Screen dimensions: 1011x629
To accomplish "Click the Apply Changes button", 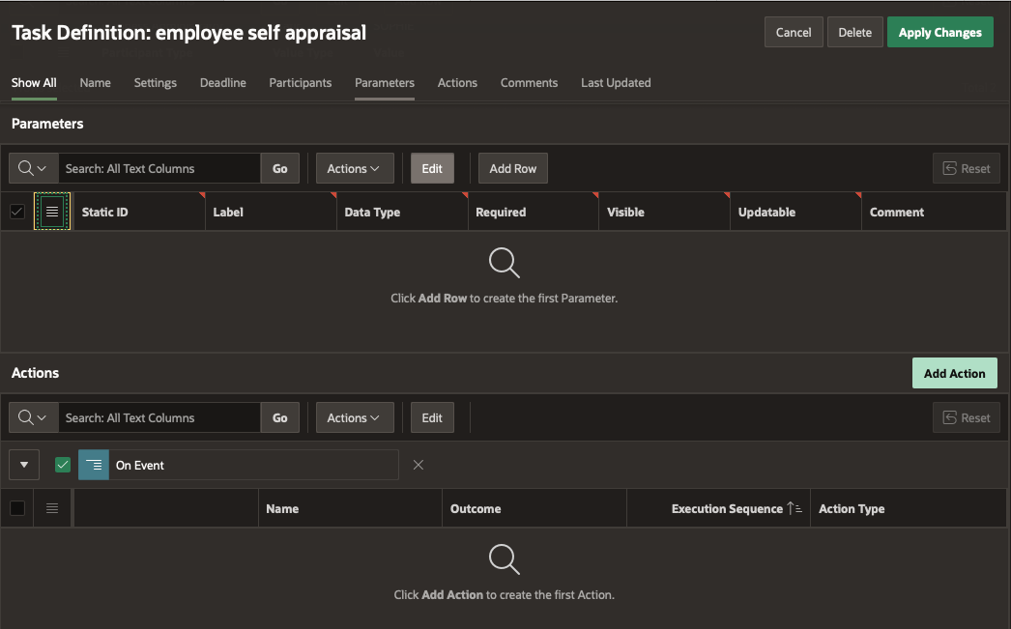I will point(939,33).
